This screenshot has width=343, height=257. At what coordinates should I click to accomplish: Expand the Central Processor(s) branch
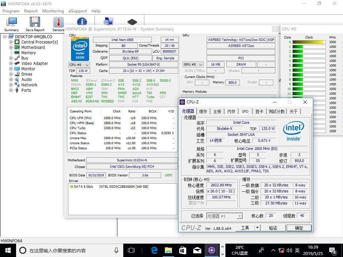coord(11,42)
